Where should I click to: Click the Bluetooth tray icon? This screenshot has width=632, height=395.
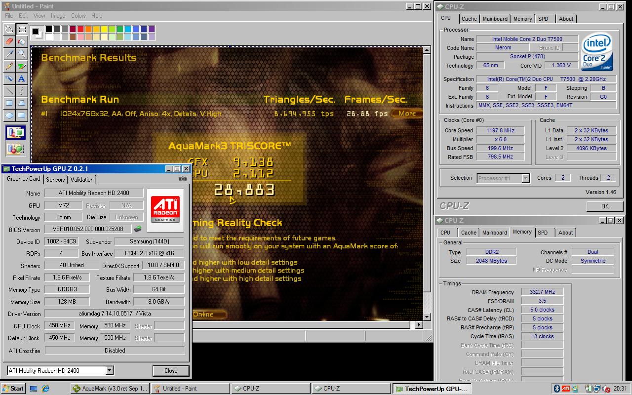(x=556, y=389)
